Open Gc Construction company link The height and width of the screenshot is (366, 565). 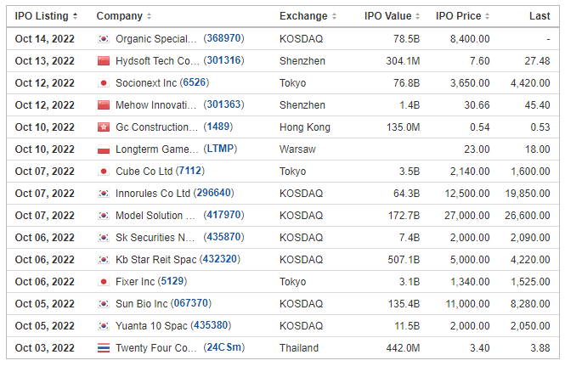(x=156, y=127)
